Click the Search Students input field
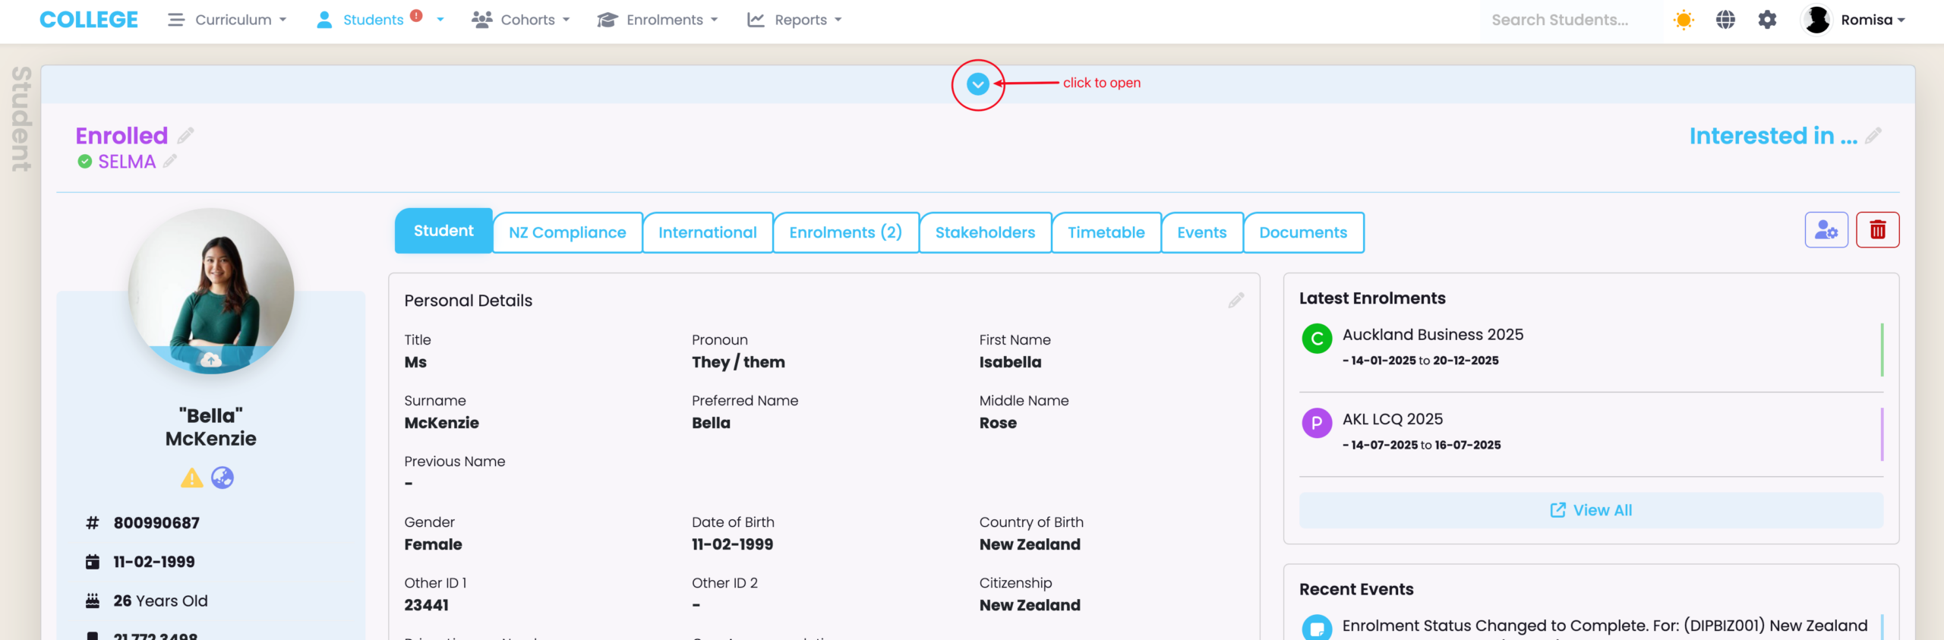The image size is (1944, 640). 1559,20
